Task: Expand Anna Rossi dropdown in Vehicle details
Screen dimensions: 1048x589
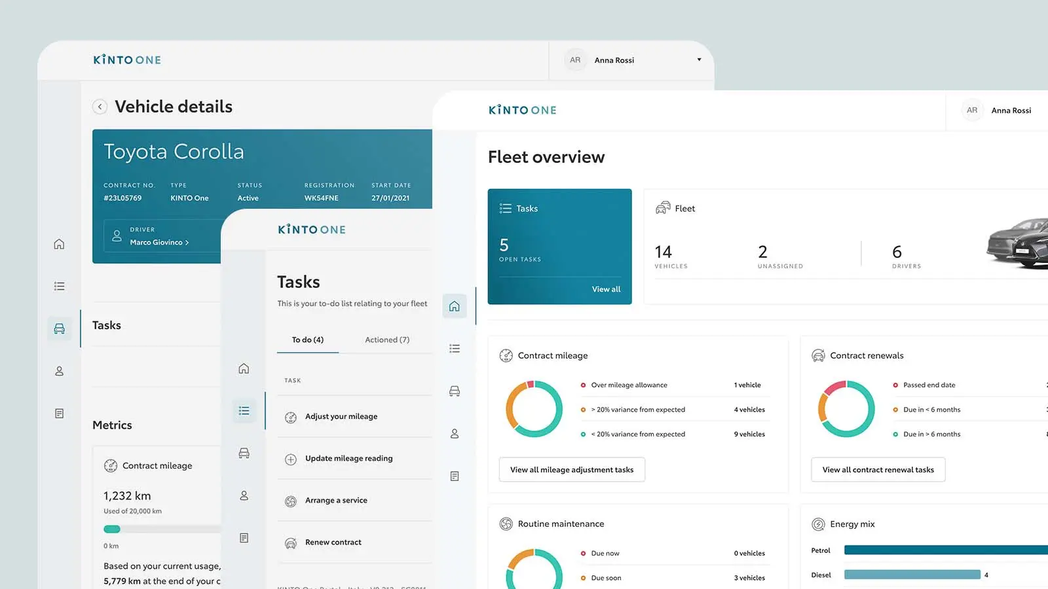Action: point(699,60)
